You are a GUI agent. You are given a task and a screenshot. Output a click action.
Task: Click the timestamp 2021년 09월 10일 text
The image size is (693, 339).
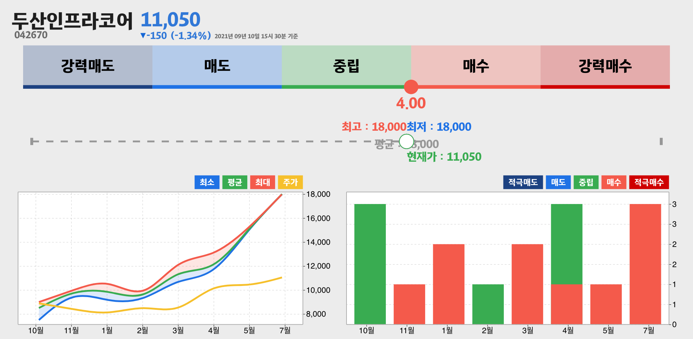pos(256,36)
